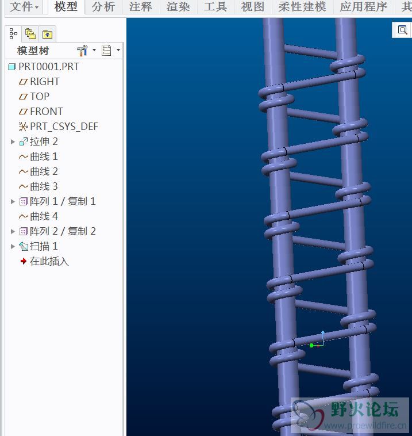
Task: Expand 阵列 1 / 复制 1 pattern
Action: (13, 201)
